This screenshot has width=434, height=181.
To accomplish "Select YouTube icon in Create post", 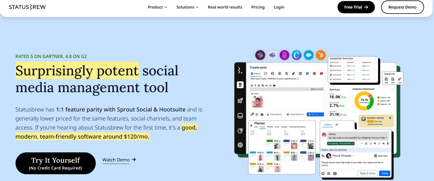I will pos(321,74).
